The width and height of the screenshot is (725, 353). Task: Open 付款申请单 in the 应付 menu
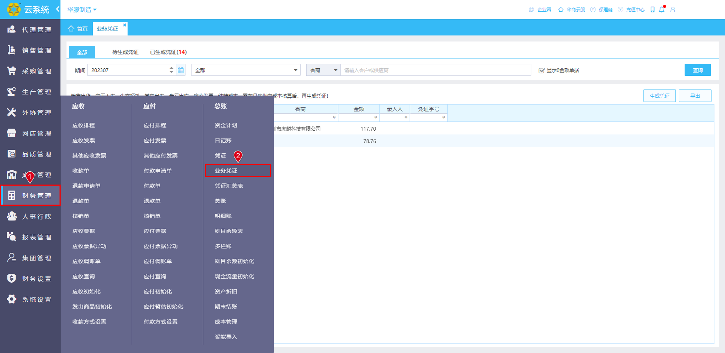point(158,171)
